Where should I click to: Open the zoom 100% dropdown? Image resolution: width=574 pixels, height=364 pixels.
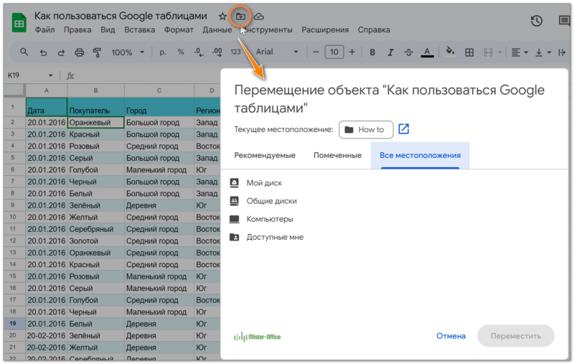128,52
